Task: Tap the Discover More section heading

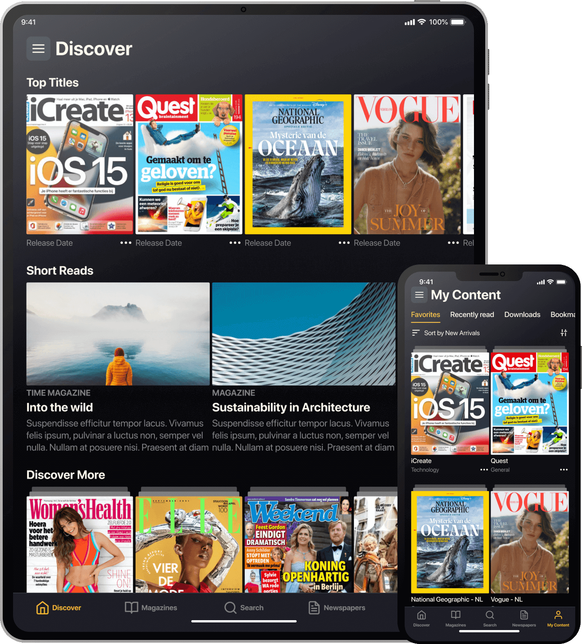Action: click(66, 475)
